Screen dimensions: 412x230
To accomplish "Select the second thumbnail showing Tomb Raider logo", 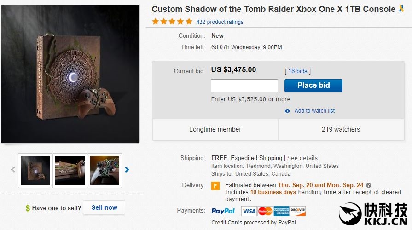I will point(70,170).
